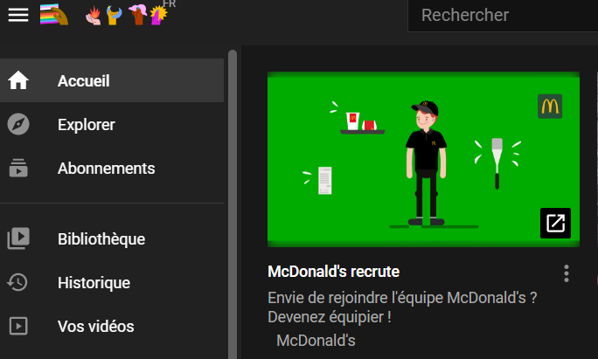The image size is (598, 359).
Task: Click the Vos vidéos play icon
Action: point(18,326)
